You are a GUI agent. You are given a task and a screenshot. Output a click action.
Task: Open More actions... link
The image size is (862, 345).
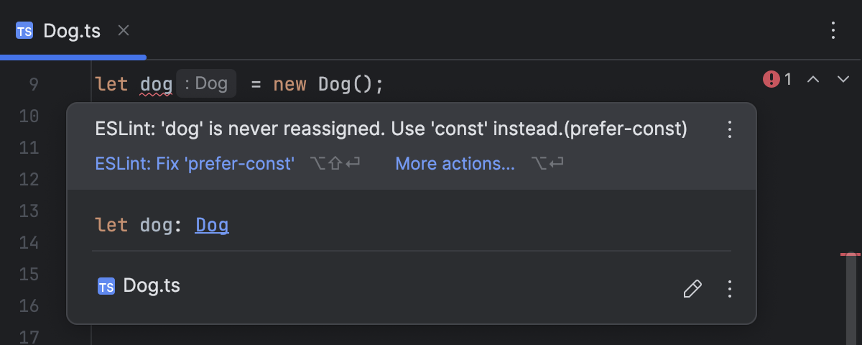(455, 164)
